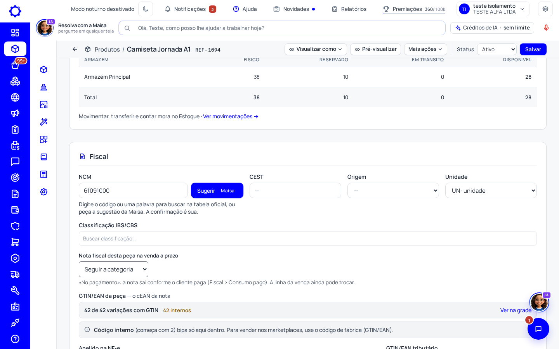559x349 pixels.
Task: Go back with the arrow beside Produtos
Action: point(75,49)
